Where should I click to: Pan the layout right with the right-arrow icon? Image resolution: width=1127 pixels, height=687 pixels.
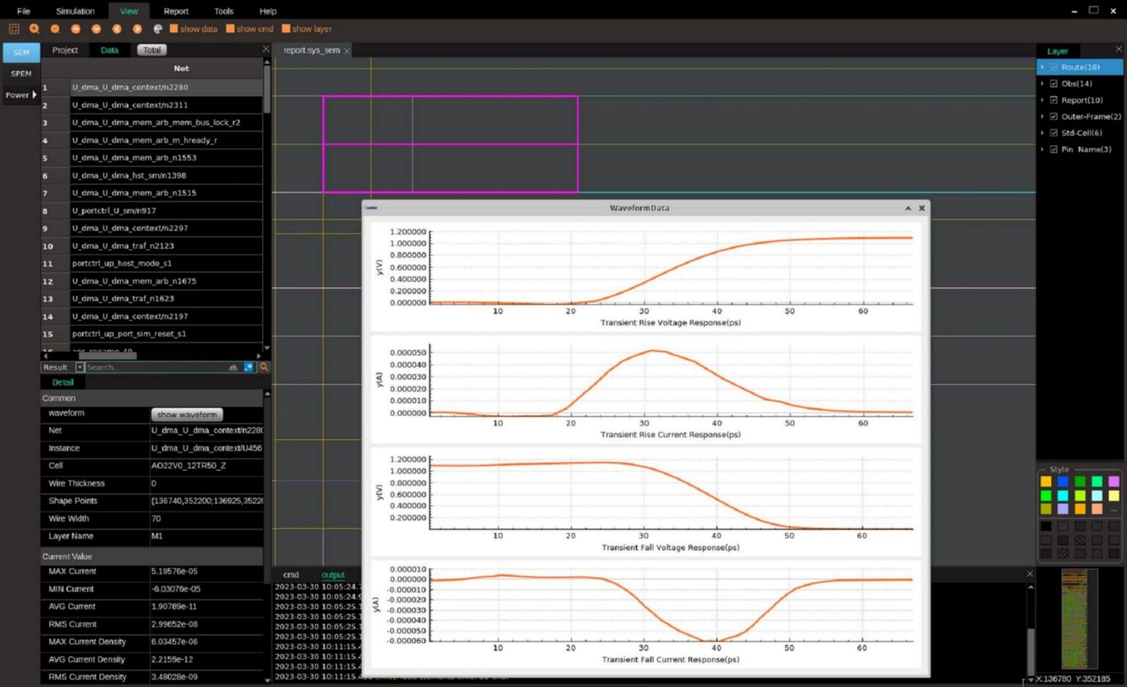(137, 29)
